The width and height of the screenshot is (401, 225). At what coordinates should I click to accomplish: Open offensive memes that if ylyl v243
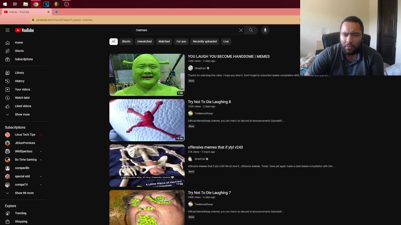coord(215,147)
